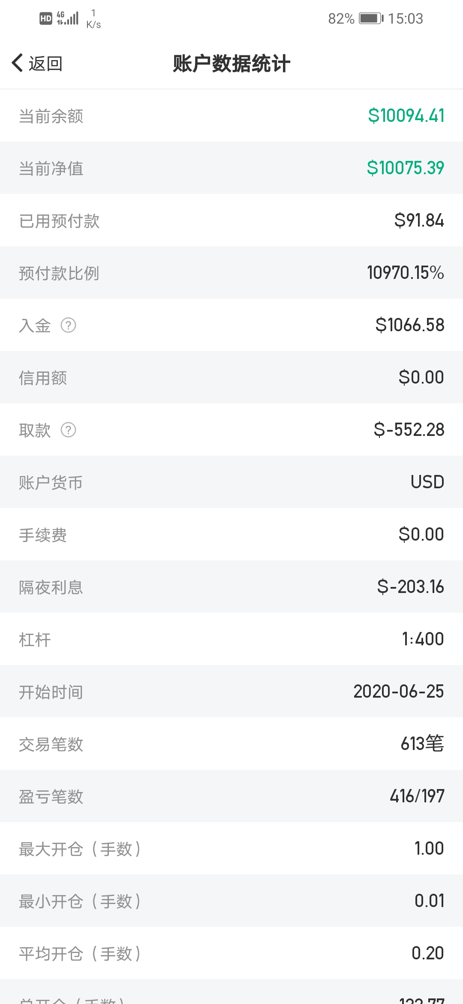Tap the 交易笔数 613笔 row
This screenshot has height=1004, width=463.
tap(231, 744)
